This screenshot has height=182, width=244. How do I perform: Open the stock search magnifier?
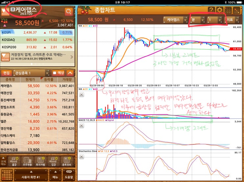pos(69,12)
